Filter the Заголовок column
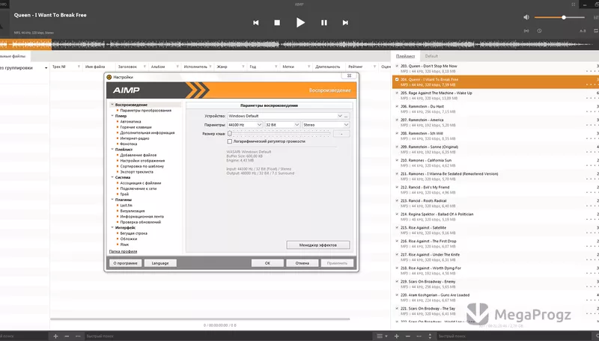The image size is (599, 341). (x=145, y=67)
